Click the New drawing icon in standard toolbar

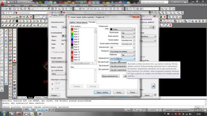tap(3, 9)
